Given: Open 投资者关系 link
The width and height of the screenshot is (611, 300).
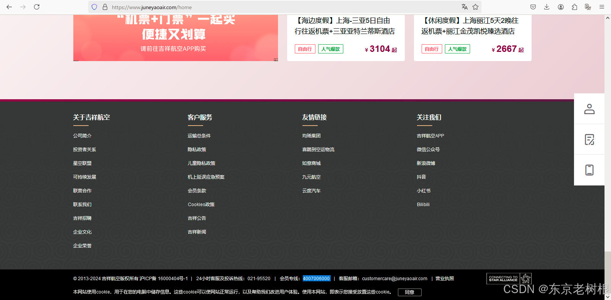Looking at the screenshot, I should click(x=85, y=150).
